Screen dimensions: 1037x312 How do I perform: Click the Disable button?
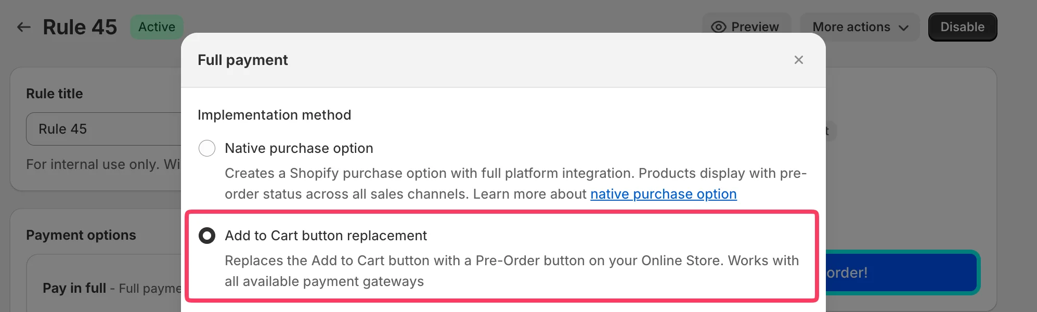pyautogui.click(x=962, y=27)
